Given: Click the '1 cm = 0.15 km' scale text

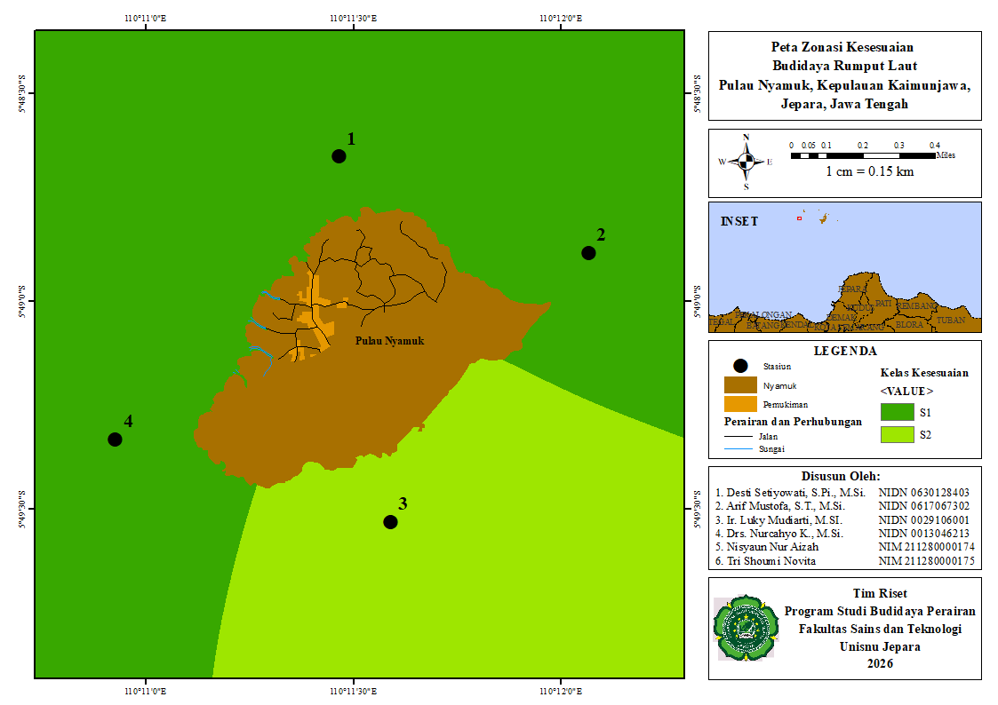Looking at the screenshot, I should [x=869, y=171].
